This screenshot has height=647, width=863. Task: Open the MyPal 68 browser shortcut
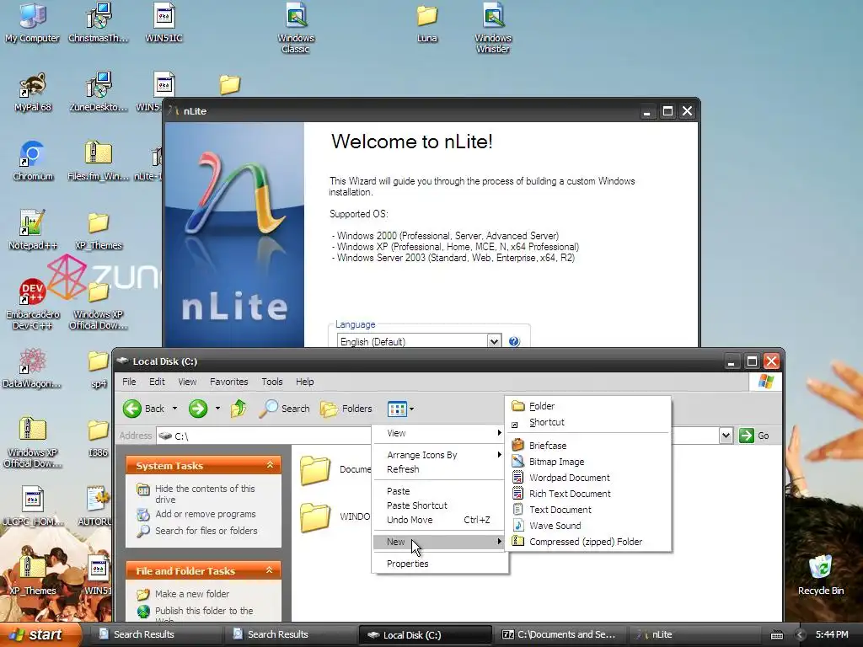[x=33, y=92]
